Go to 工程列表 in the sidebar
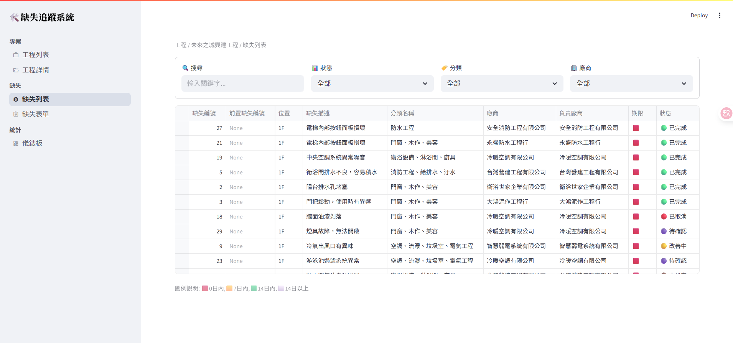Screen dimensions: 733x343 point(36,55)
